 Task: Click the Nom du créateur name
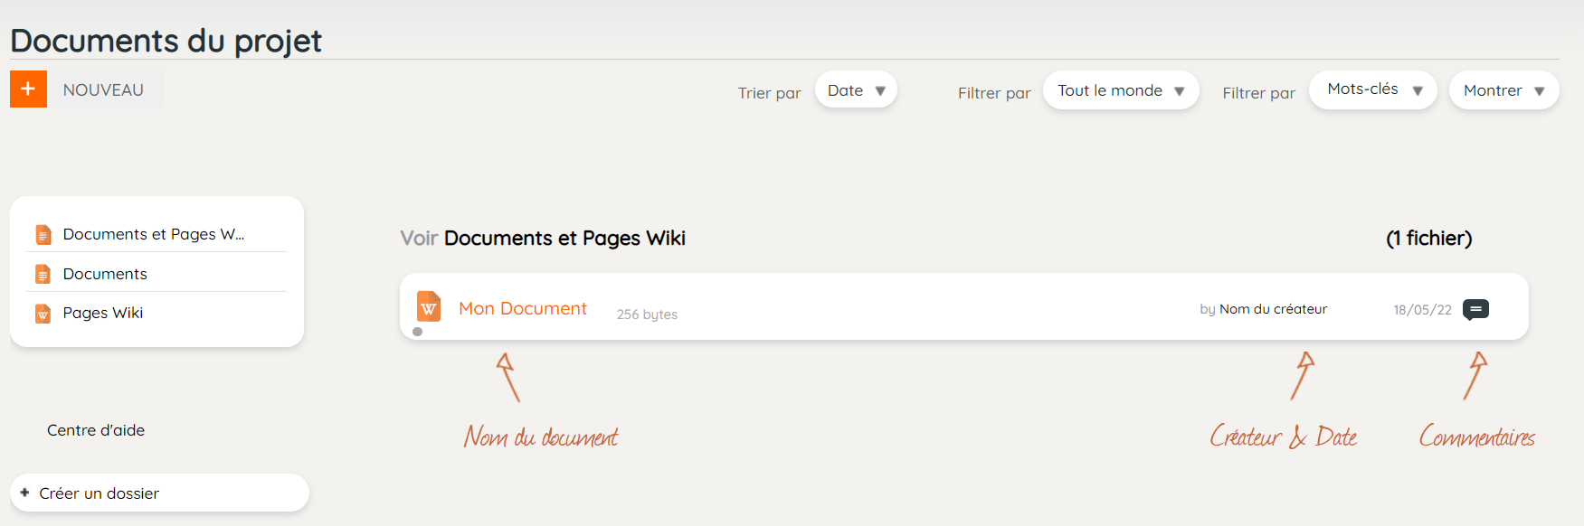tap(1273, 309)
